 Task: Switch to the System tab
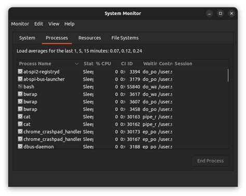(27, 38)
